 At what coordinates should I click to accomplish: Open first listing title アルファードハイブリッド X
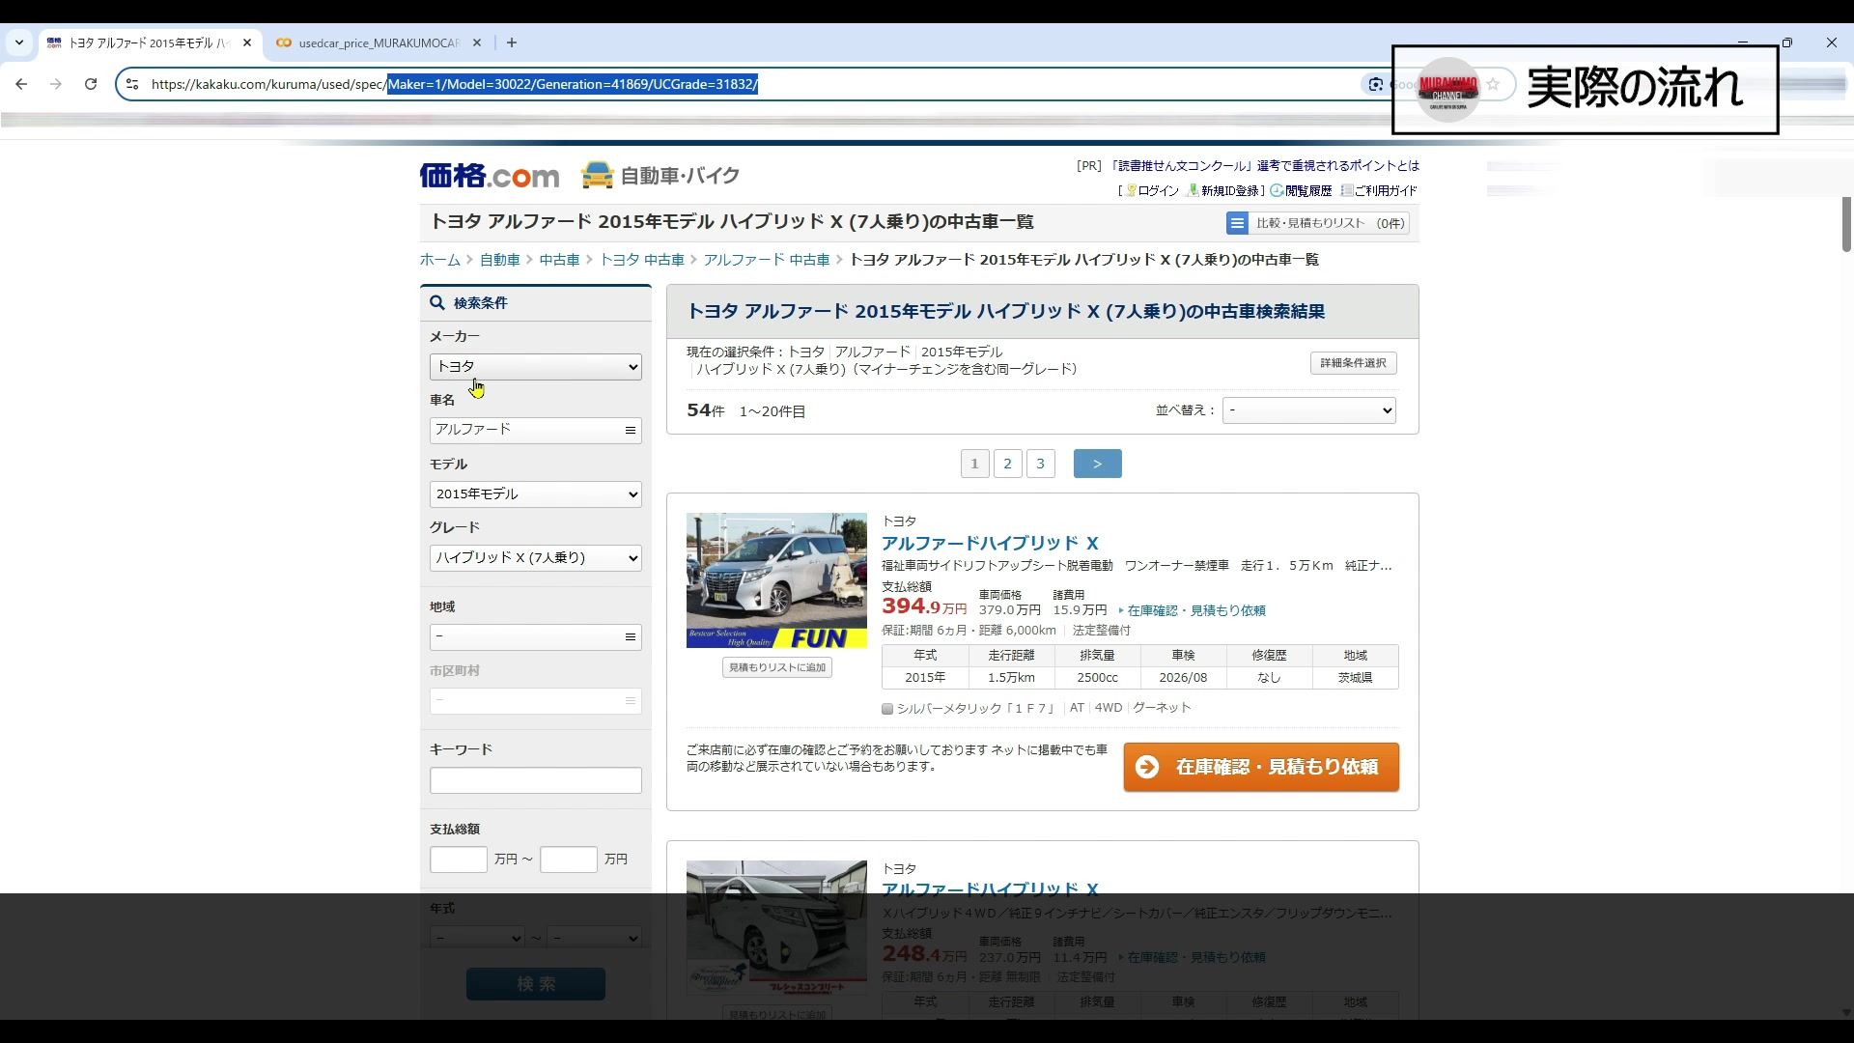coord(990,544)
